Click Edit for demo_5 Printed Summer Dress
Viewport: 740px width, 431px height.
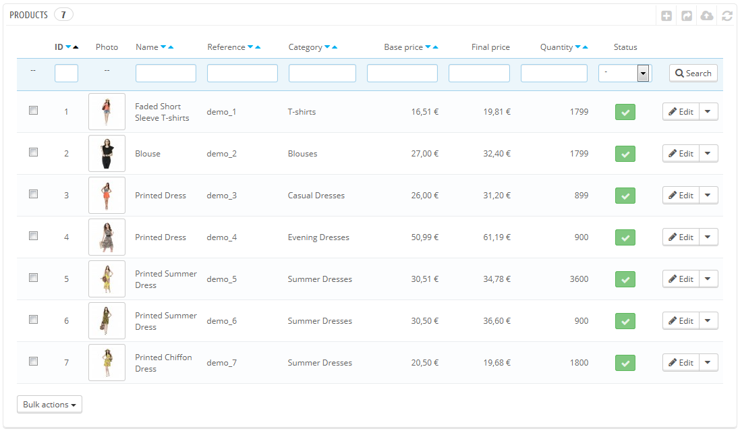[681, 279]
